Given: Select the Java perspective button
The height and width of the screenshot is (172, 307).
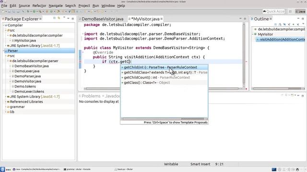Looking at the screenshot, I should point(300,11).
